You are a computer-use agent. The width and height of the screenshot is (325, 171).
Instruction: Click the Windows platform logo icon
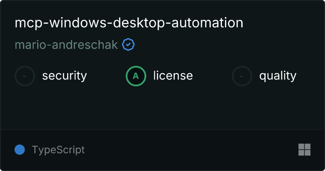(304, 150)
